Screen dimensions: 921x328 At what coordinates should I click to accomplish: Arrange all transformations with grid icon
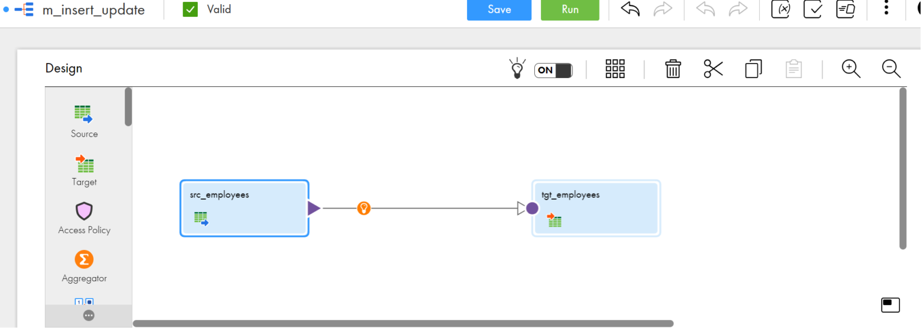[x=615, y=69]
